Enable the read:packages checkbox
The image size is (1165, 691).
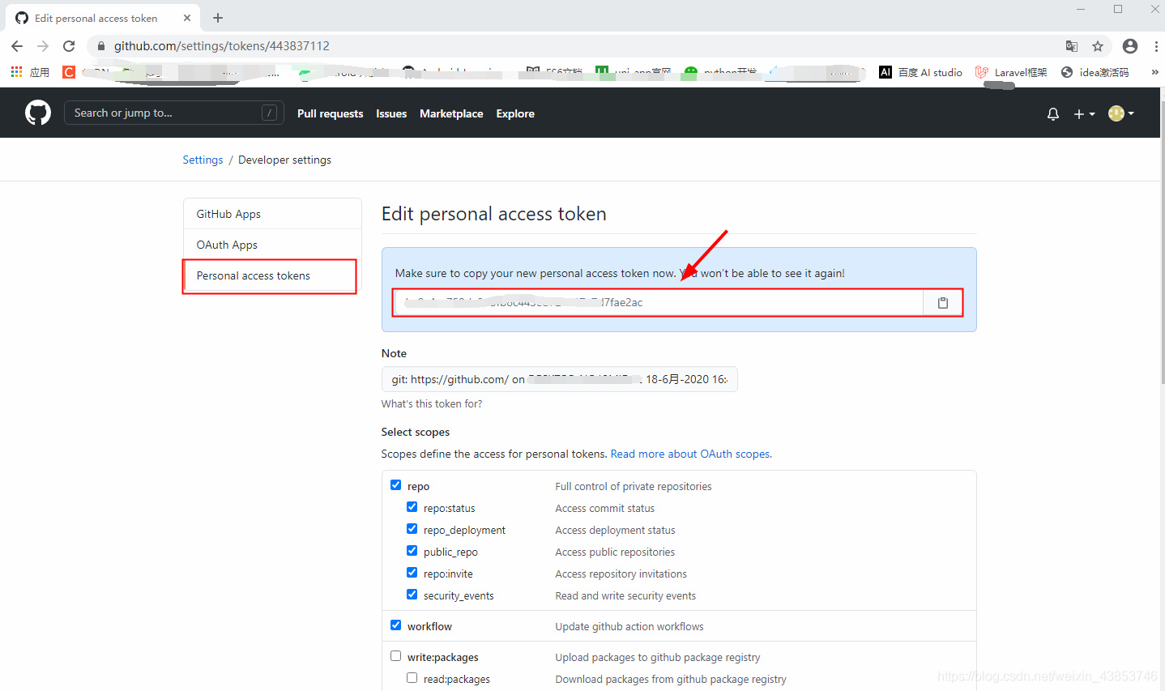coord(412,677)
